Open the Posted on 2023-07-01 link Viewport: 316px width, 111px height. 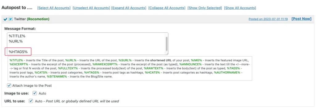click(268, 19)
